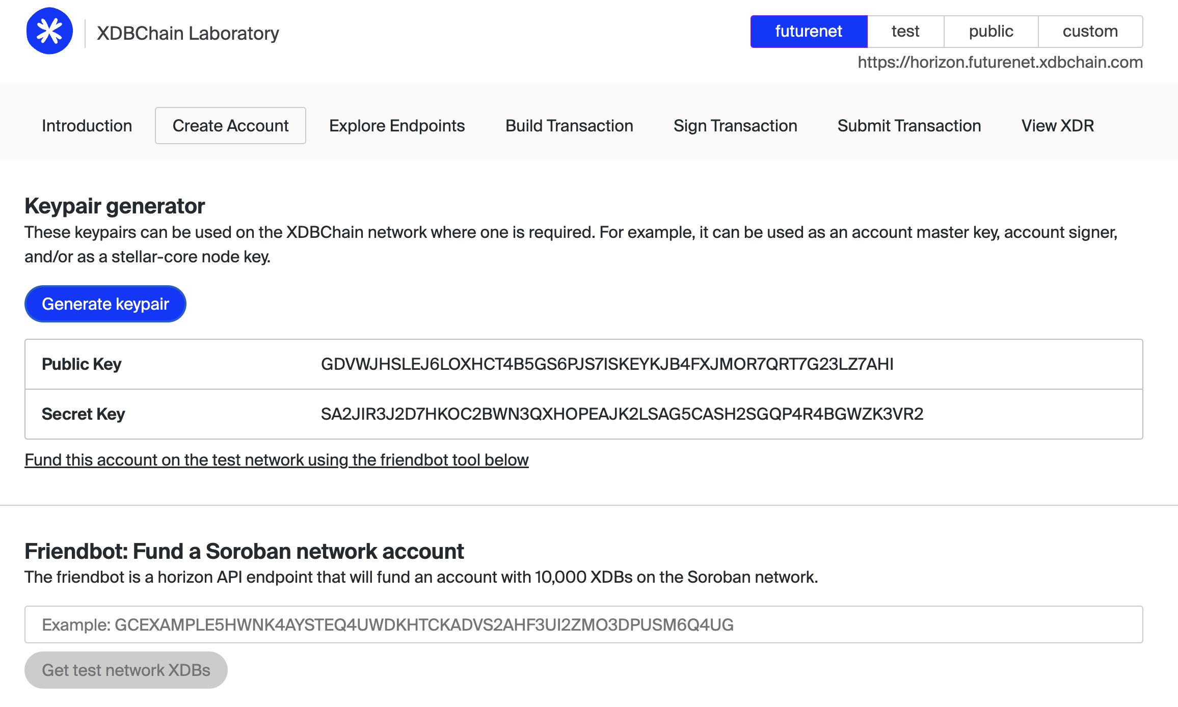
Task: Focus the friendbot account address input
Action: (584, 624)
